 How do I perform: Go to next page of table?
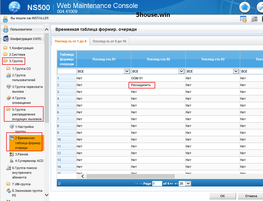[171, 184]
